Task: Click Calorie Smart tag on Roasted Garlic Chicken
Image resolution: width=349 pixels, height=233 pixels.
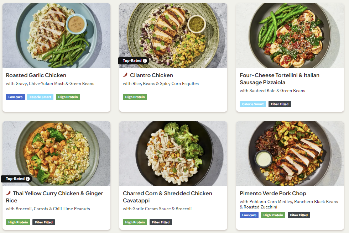Action: pyautogui.click(x=41, y=97)
